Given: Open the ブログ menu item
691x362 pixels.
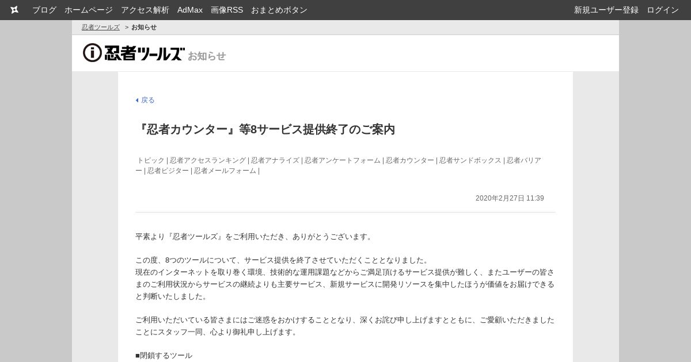Looking at the screenshot, I should point(44,10).
